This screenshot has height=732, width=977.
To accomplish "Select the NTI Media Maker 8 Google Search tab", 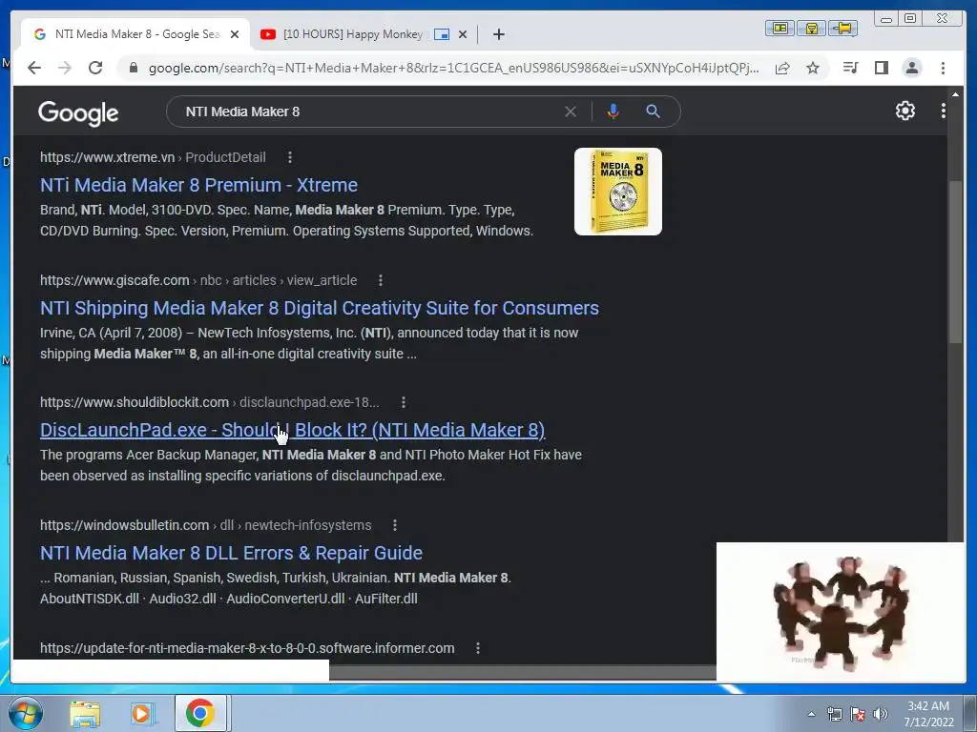I will click(x=137, y=34).
